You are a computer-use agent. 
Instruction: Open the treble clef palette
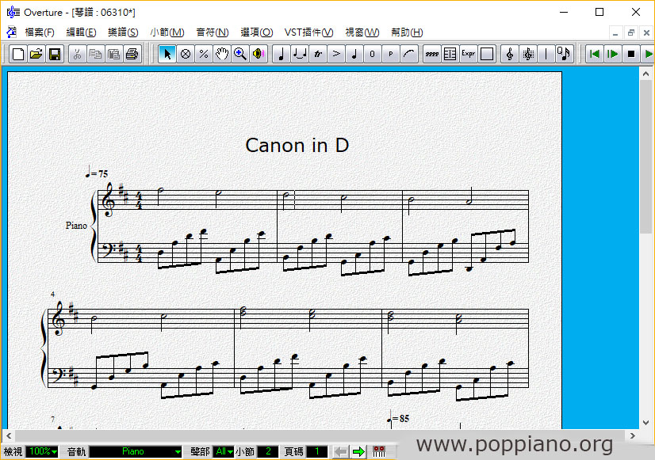click(x=509, y=54)
